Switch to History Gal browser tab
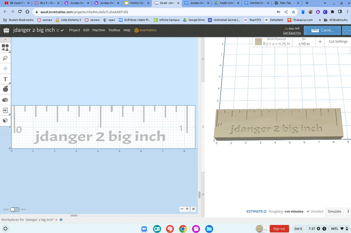This screenshot has width=351, height=233. [137, 3]
